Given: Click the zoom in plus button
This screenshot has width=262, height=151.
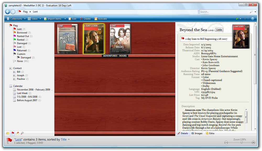Looking at the screenshot, I should [x=253, y=142].
